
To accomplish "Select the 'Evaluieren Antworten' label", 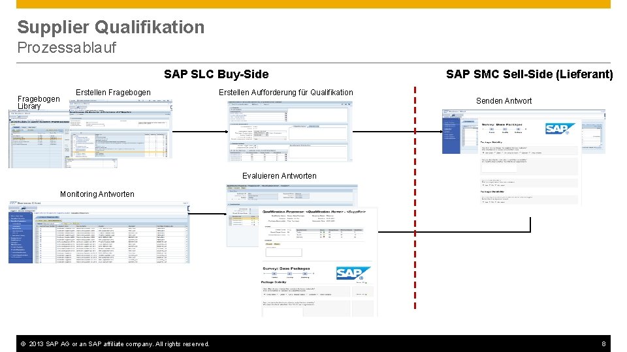I will 280,175.
